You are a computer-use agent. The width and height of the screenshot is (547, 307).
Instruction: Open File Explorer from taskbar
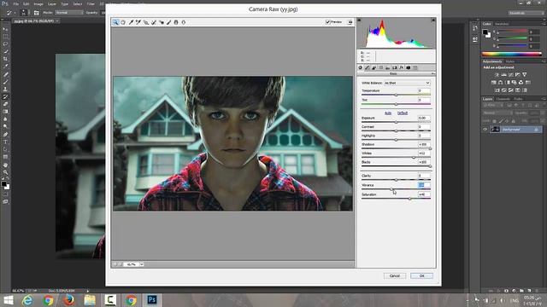pyautogui.click(x=89, y=300)
